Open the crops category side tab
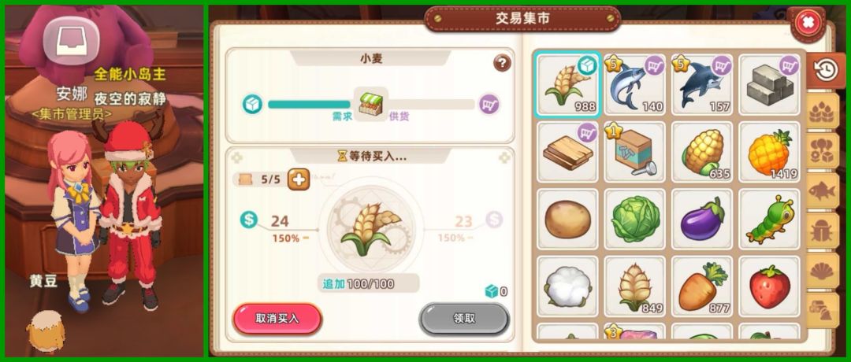Screen dimensions: 851x362 point(822,110)
